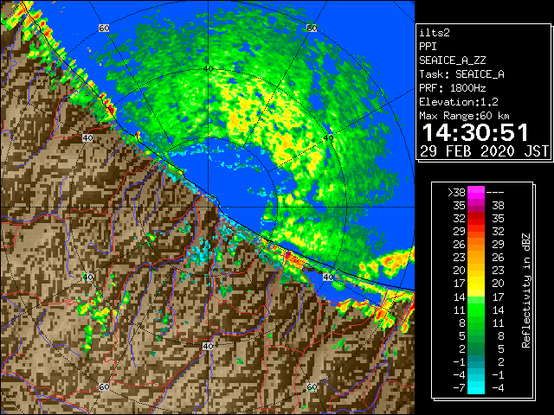554x415 pixels.
Task: Pick the dark green band of the color scale
Action: [476, 348]
